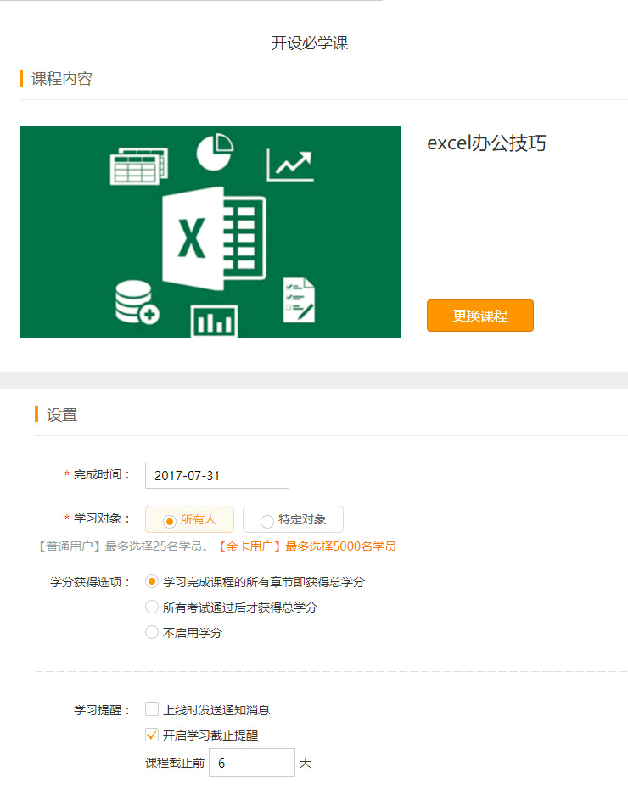
Task: Click the 开设必学课 page heading
Action: 310,43
